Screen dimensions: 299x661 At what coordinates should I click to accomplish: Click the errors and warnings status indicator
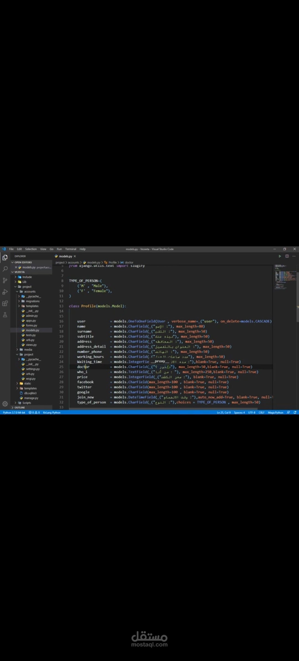click(34, 412)
